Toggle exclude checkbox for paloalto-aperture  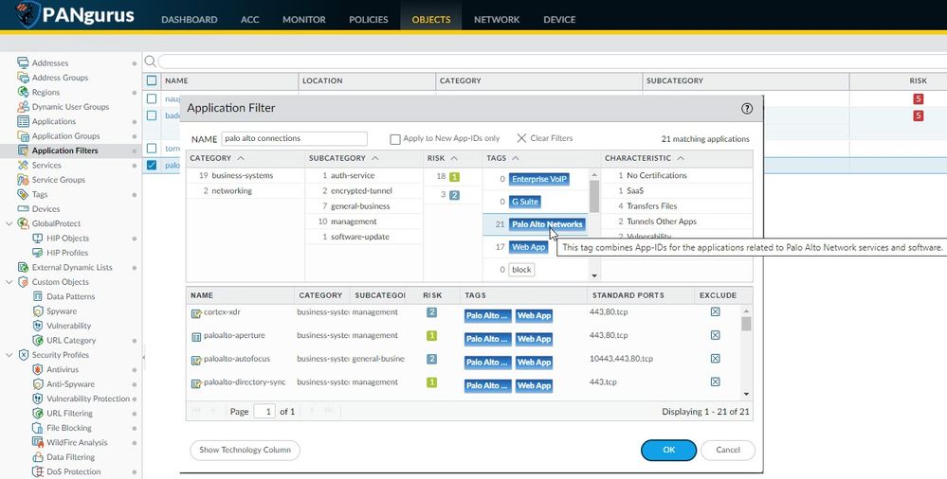click(716, 335)
